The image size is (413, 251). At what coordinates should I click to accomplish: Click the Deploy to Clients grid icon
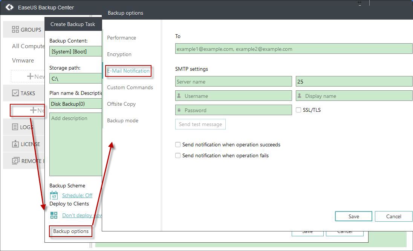pos(54,215)
